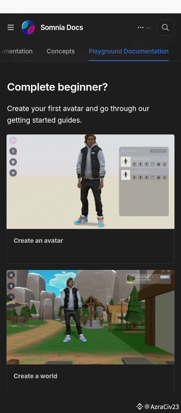The width and height of the screenshot is (181, 413).
Task: Click the village world preview image
Action: 90,317
